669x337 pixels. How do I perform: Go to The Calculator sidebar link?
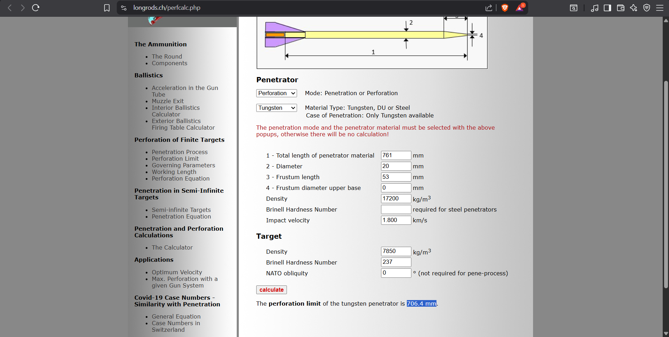pos(172,247)
